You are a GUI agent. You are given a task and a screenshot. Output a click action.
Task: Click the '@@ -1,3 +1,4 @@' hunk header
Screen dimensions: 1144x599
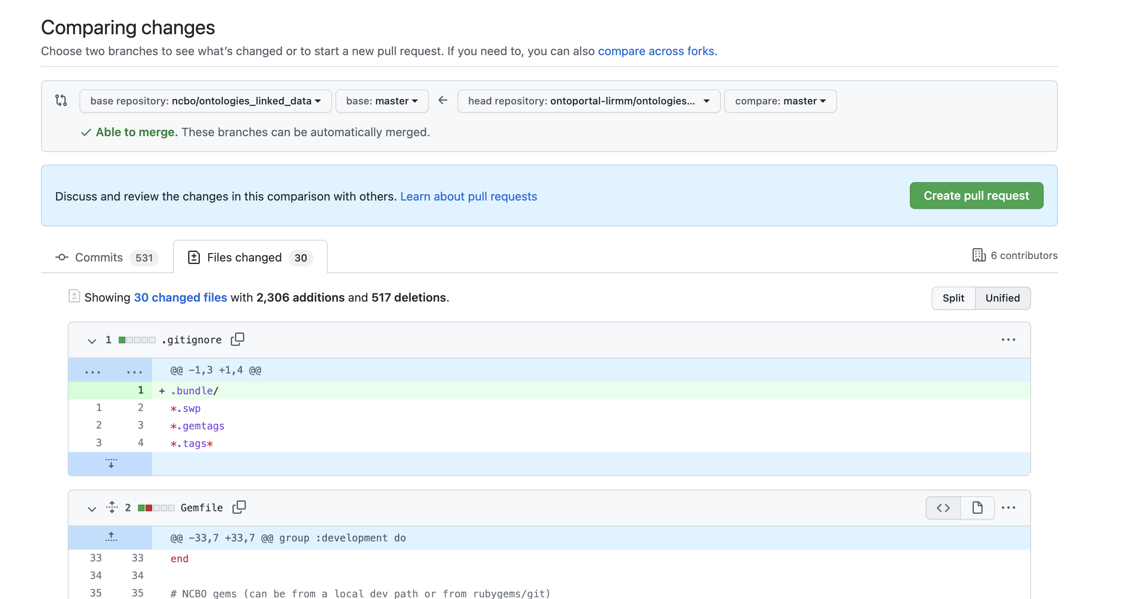[216, 370]
